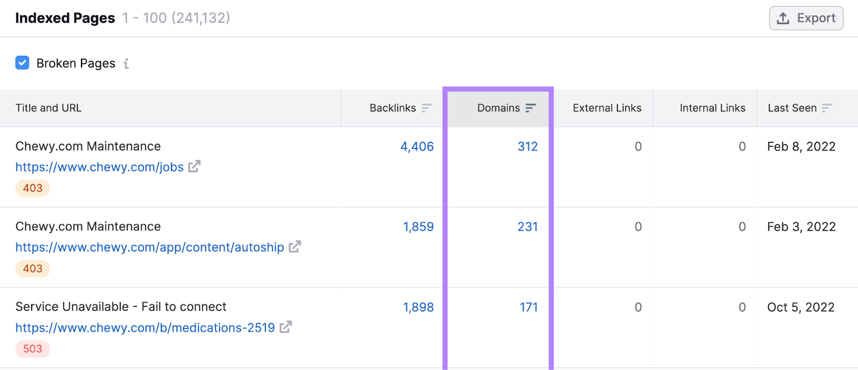This screenshot has height=370, width=858.
Task: Click the External Links column header
Action: (606, 108)
